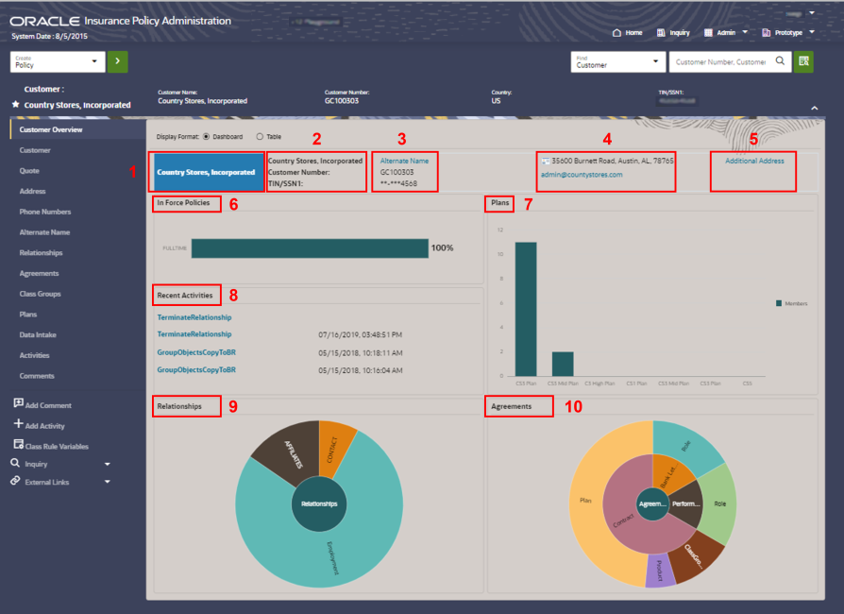Open Data Intake in sidebar

coord(38,334)
